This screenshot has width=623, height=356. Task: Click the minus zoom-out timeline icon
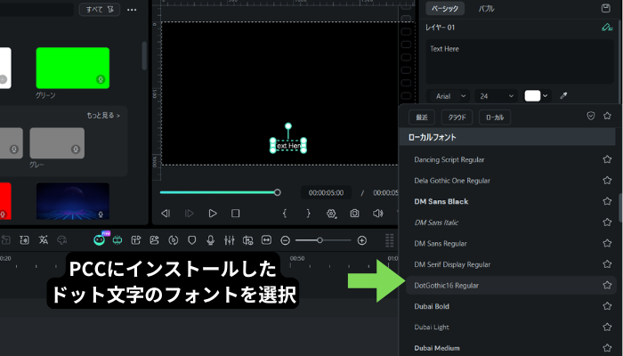(286, 240)
